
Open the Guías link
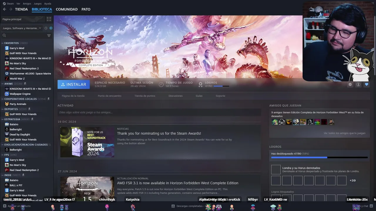click(199, 96)
